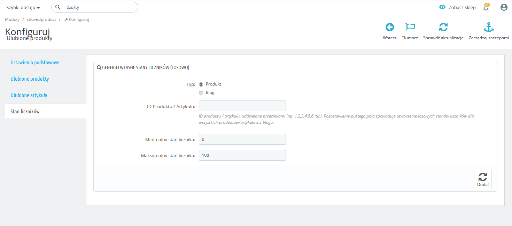Viewport: 512px width, 226px height.
Task: Click the Wstecz back arrow icon
Action: pos(389,27)
